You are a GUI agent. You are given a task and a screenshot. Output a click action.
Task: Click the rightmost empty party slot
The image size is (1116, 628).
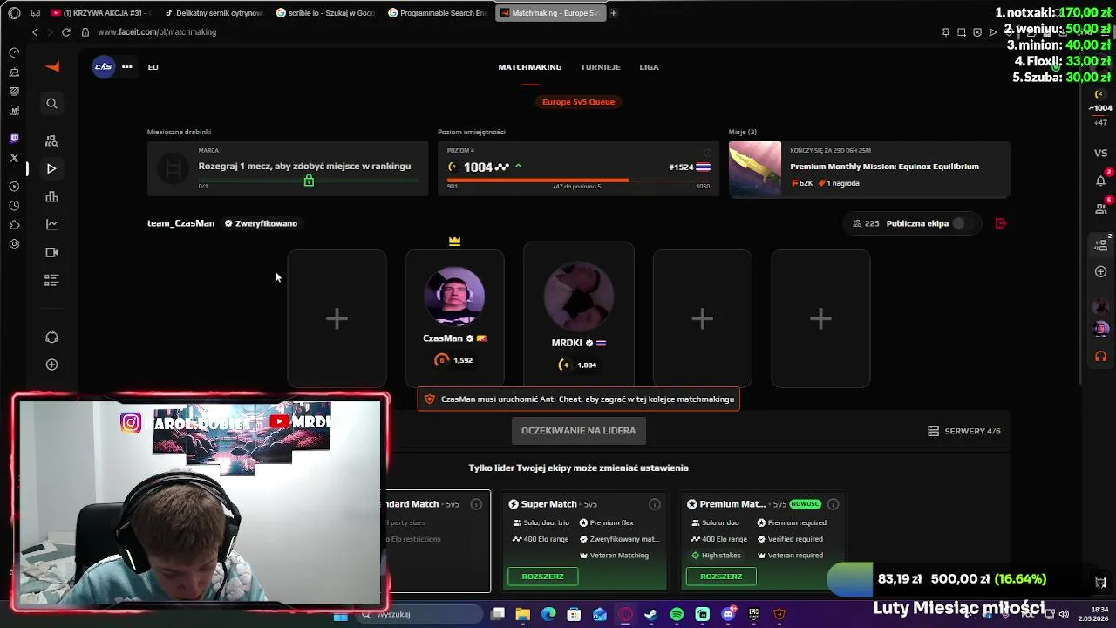(x=820, y=318)
